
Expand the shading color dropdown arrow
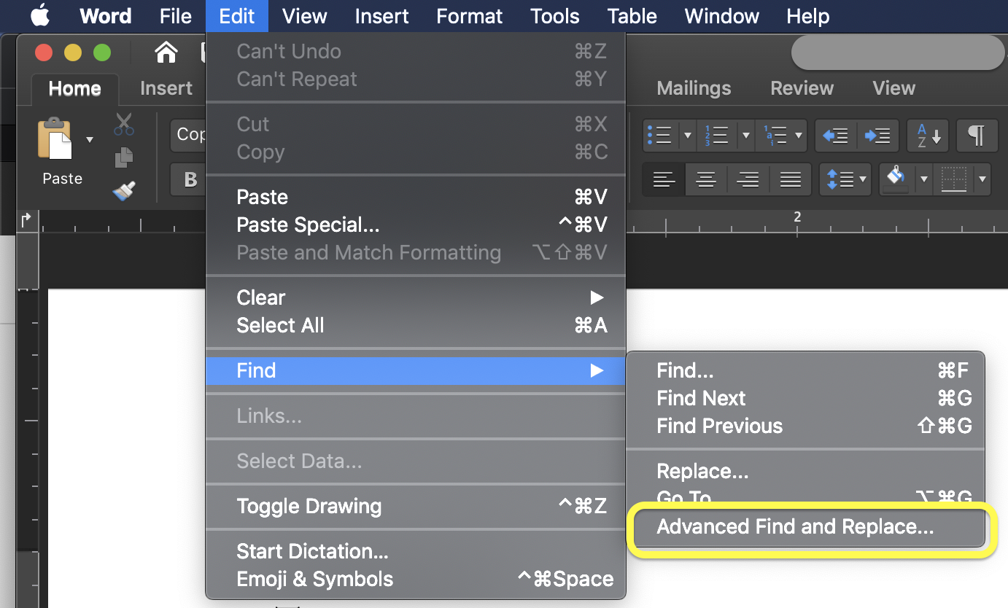tap(924, 179)
